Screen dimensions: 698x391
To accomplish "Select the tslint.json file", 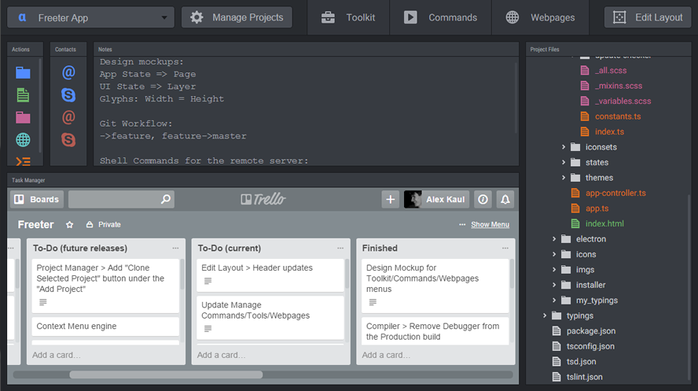I will [577, 377].
